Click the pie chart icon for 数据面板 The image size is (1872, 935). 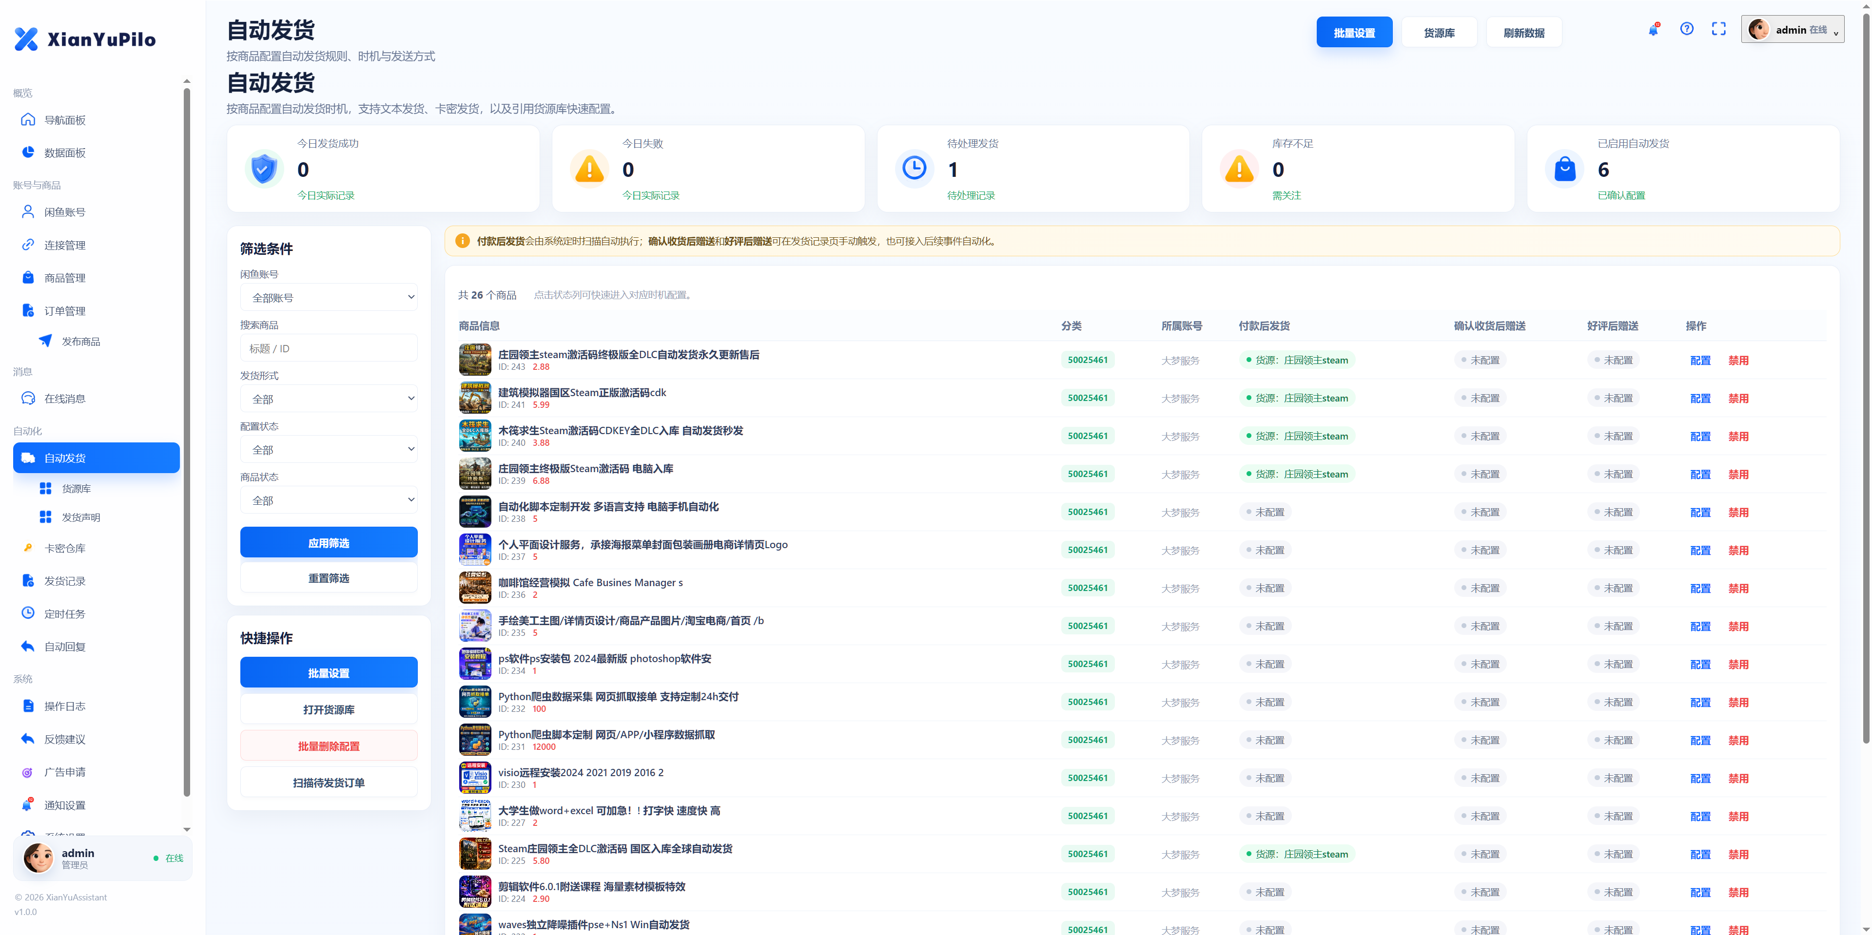click(x=28, y=152)
